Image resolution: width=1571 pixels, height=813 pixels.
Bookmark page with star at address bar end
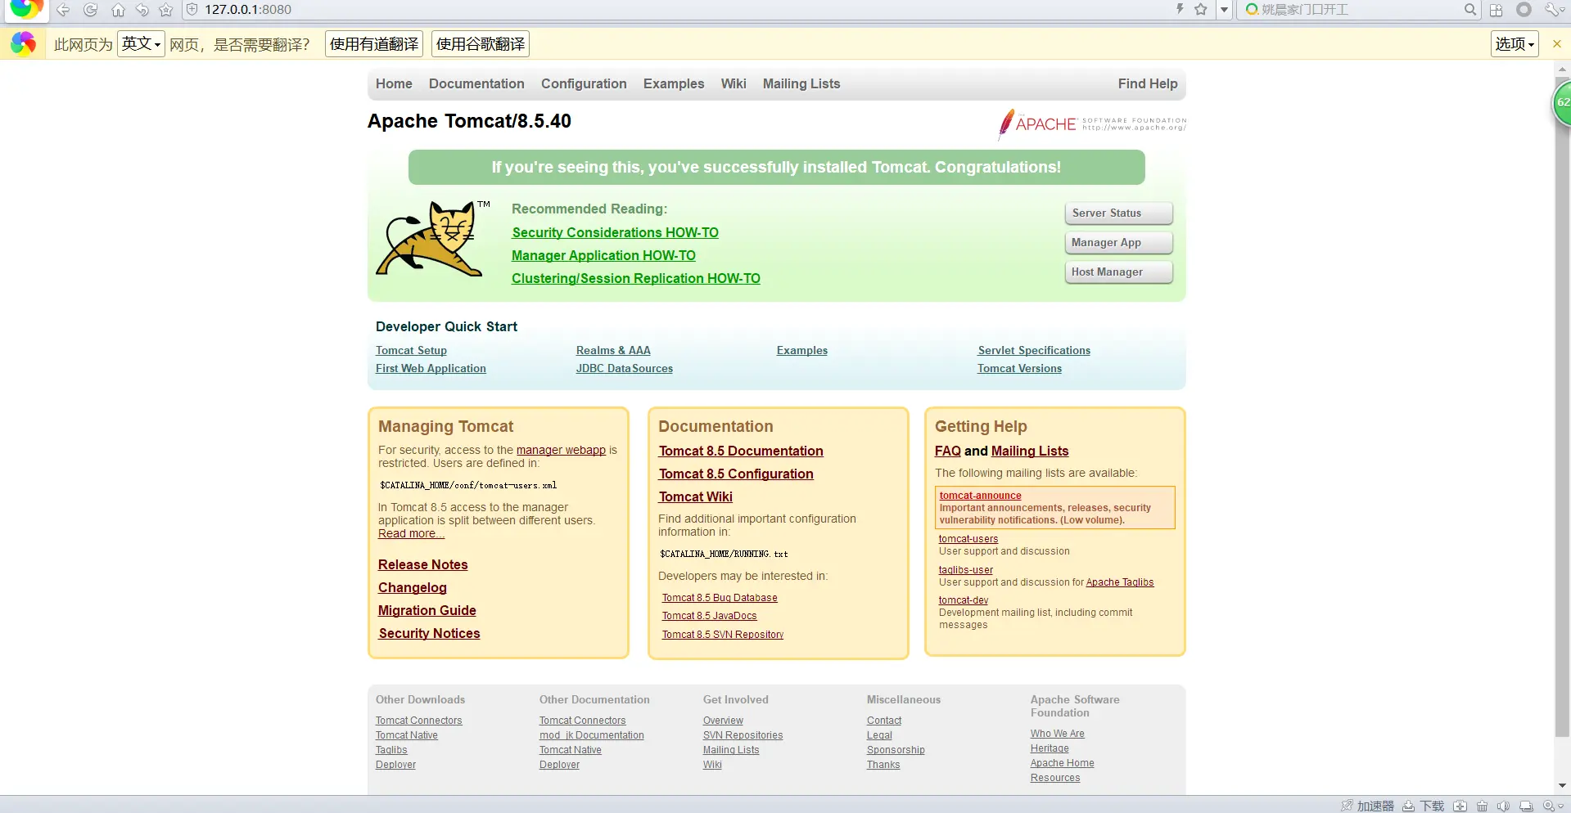pos(1201,9)
